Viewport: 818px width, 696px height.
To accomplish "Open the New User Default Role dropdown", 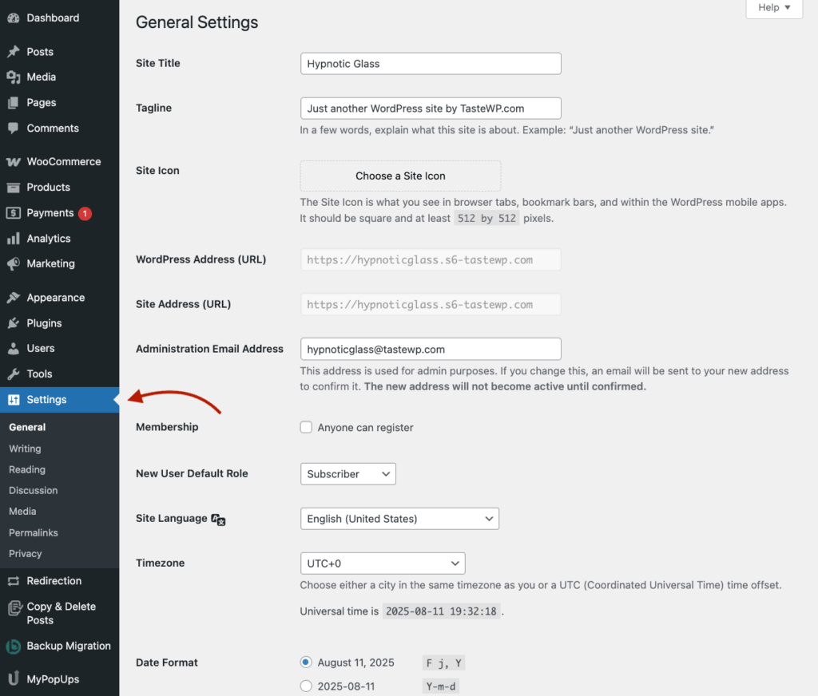I will click(x=347, y=473).
